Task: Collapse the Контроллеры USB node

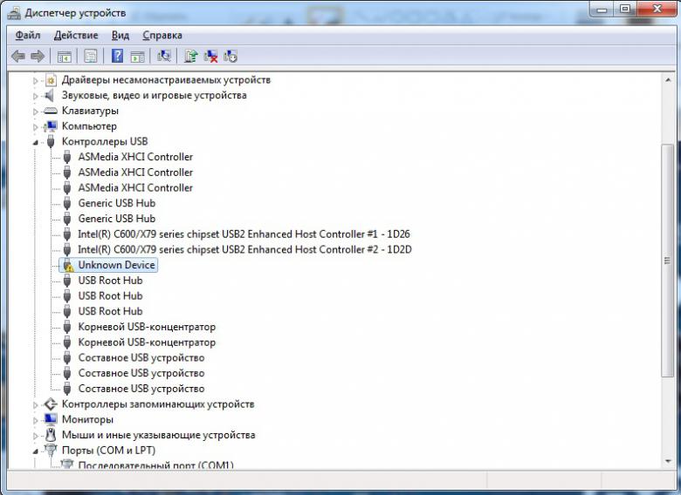Action: 36,142
